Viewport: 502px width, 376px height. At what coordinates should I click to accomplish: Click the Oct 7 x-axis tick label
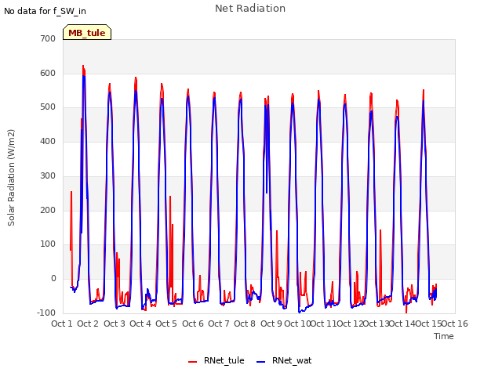(219, 324)
